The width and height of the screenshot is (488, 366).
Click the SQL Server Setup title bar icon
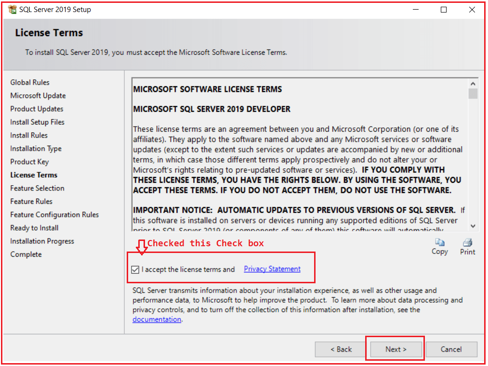click(x=12, y=10)
